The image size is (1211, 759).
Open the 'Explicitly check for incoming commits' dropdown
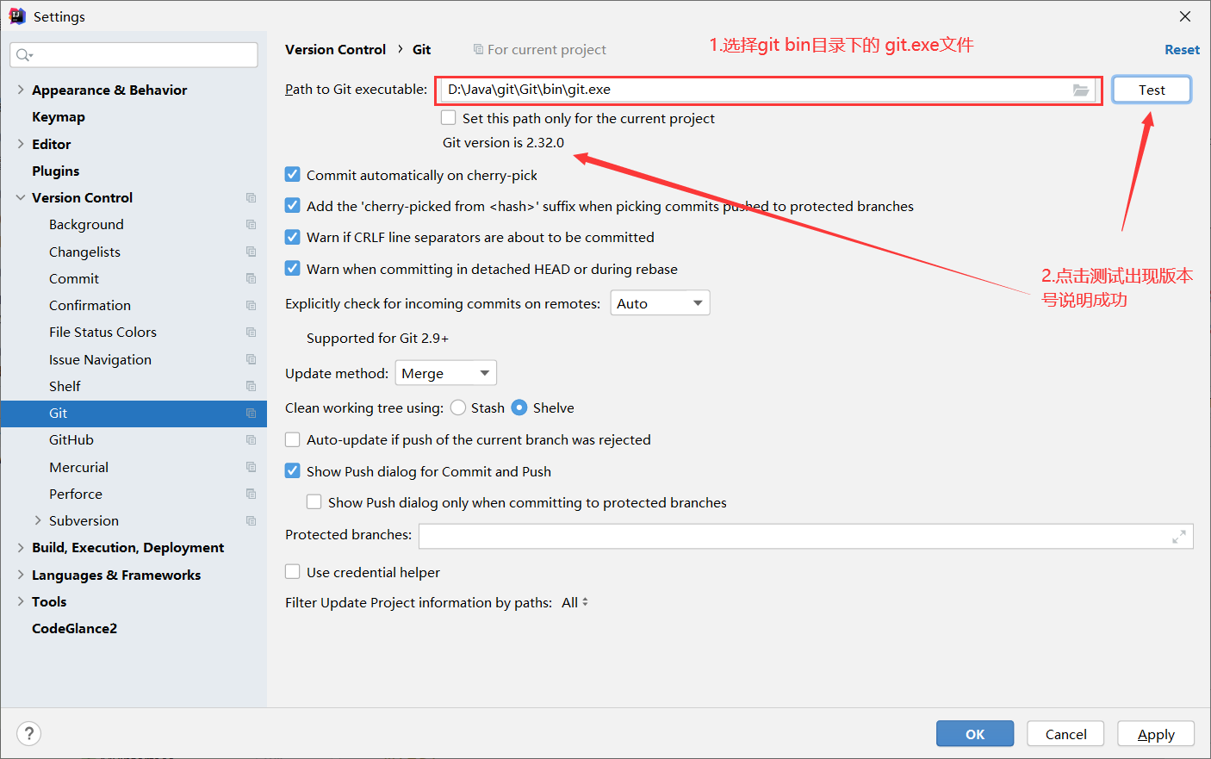[x=660, y=302]
